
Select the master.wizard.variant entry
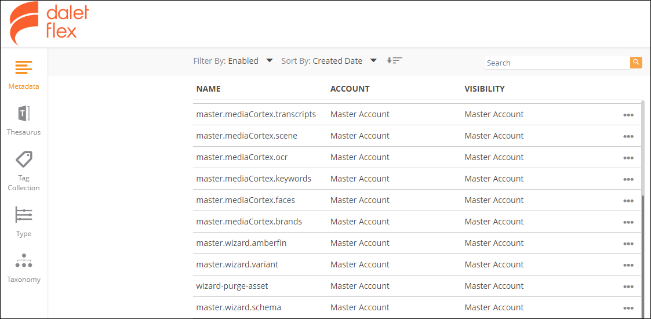point(237,264)
